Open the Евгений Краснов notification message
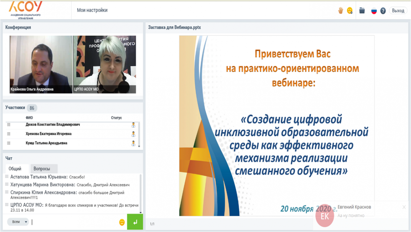The width and height of the screenshot is (411, 232). click(x=351, y=216)
